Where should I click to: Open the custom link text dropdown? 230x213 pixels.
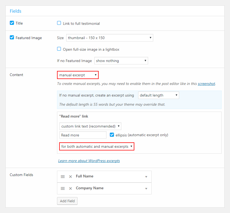(x=90, y=126)
